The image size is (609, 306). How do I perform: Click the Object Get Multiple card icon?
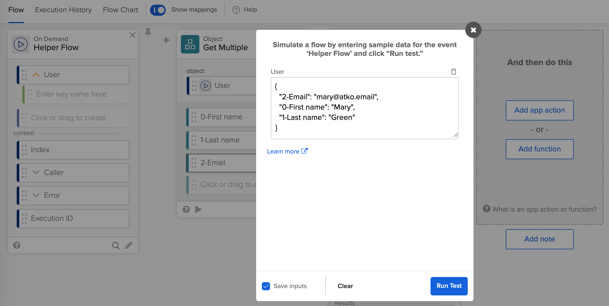point(190,44)
